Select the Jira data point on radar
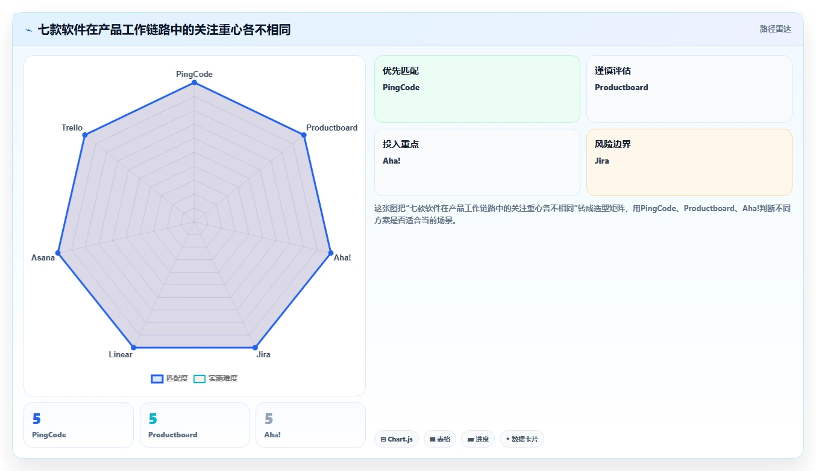This screenshot has height=471, width=816. tap(255, 348)
